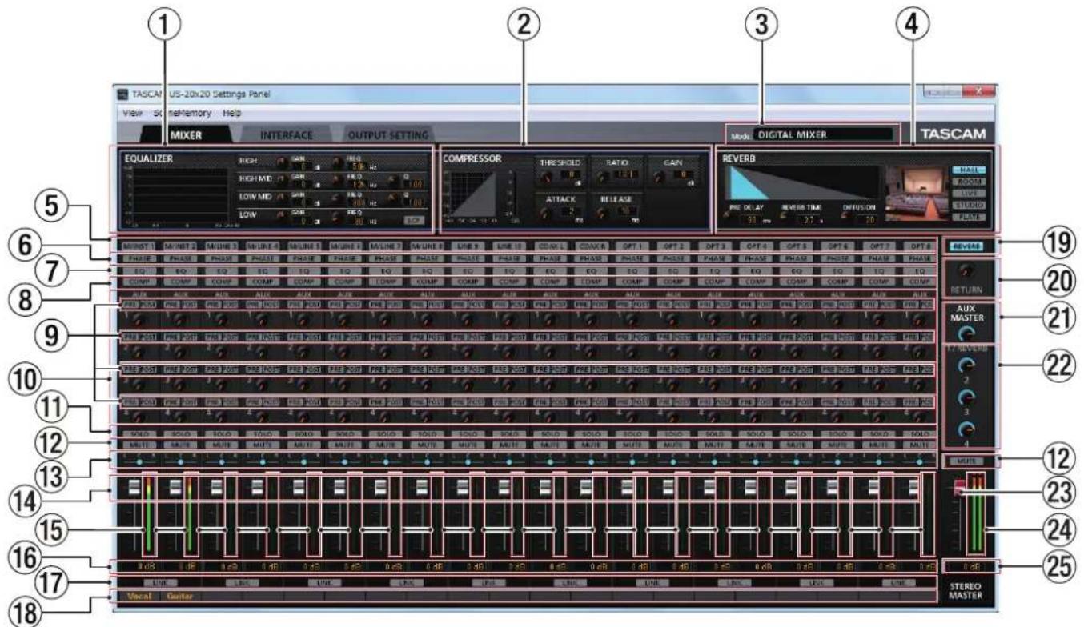Select the PLATE reverb type
This screenshot has height=627, width=1084.
[969, 217]
